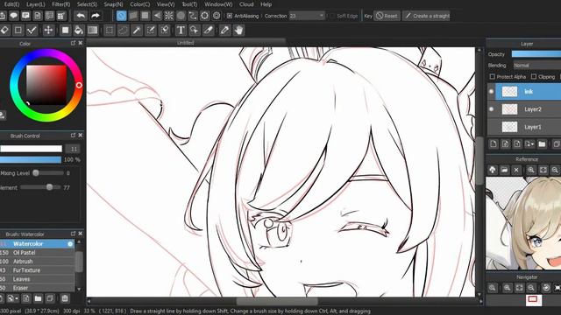Hide the ink layer
The width and height of the screenshot is (561, 315).
(491, 92)
